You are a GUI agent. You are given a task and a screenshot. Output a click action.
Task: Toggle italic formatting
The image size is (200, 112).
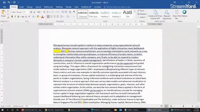(15, 16)
